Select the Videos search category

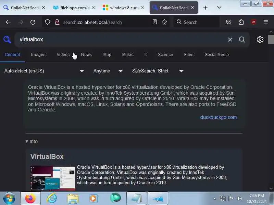point(63,55)
